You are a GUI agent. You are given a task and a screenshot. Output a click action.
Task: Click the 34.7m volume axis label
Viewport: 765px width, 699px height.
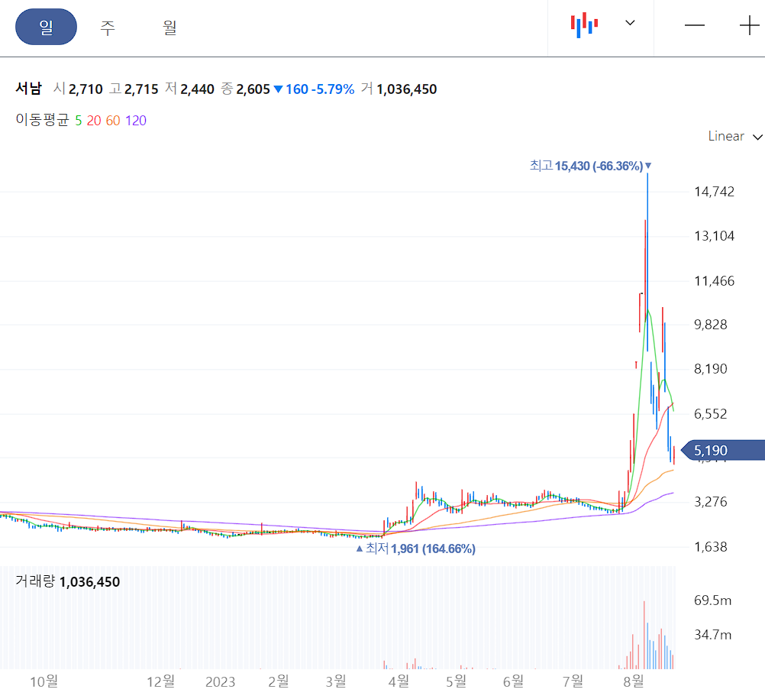[x=712, y=635]
